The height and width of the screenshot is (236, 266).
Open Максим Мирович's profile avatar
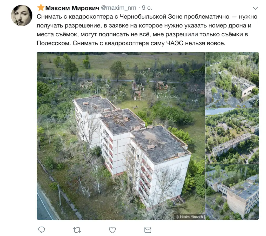pyautogui.click(x=22, y=15)
